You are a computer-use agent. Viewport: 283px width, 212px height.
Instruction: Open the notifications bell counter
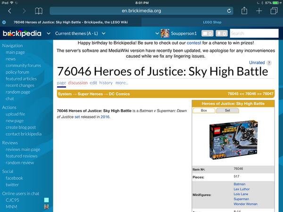tap(222, 33)
